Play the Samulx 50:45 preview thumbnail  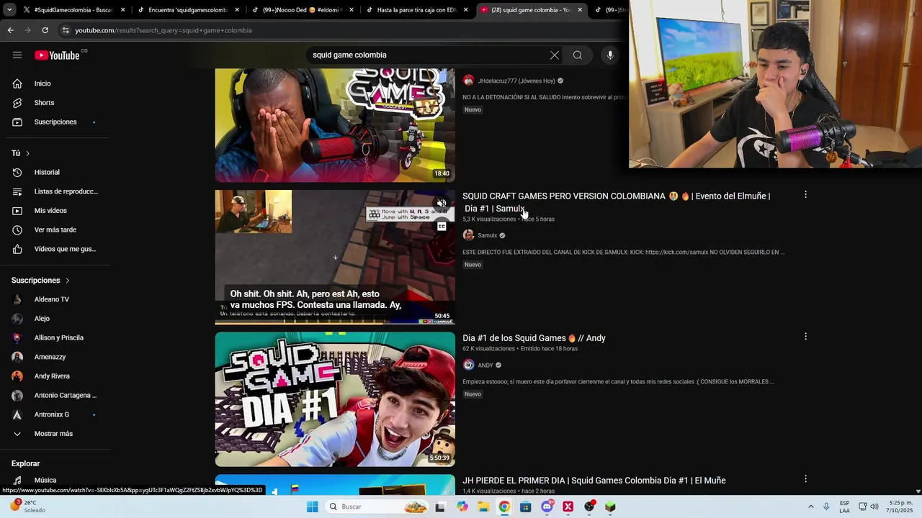[335, 257]
